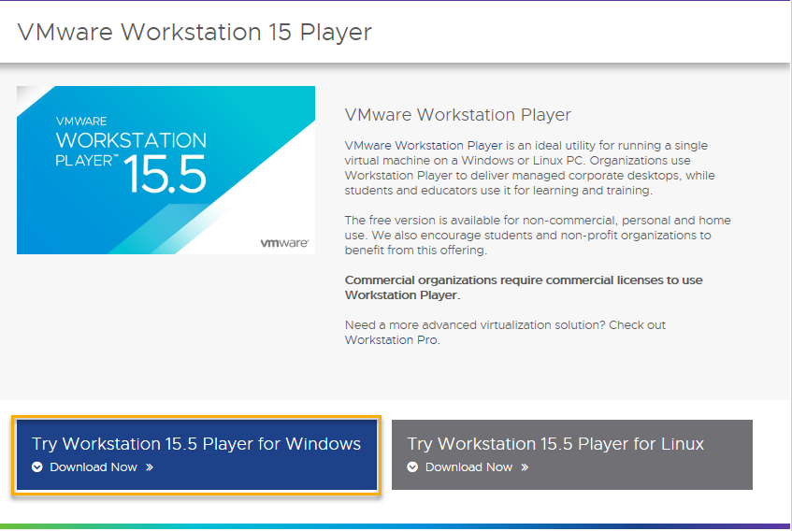The width and height of the screenshot is (792, 531).
Task: Click the Linux download circle arrow icon
Action: (x=412, y=466)
